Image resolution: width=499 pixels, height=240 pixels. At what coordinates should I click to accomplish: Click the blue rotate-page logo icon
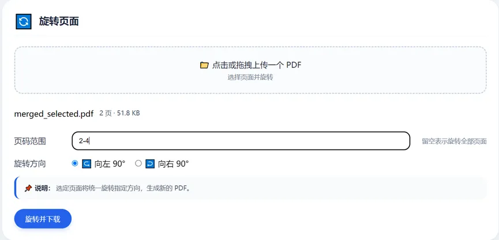click(x=24, y=21)
